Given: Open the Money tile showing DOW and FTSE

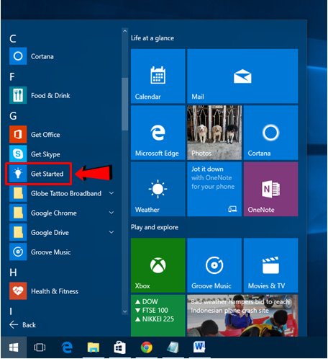Looking at the screenshot, I should coord(158,316).
